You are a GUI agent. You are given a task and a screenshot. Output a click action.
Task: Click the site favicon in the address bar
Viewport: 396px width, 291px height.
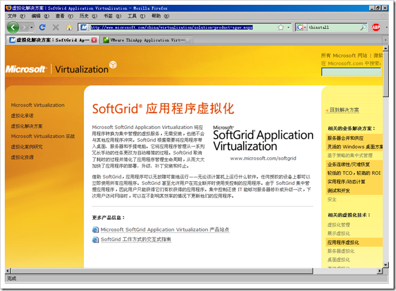(84, 27)
